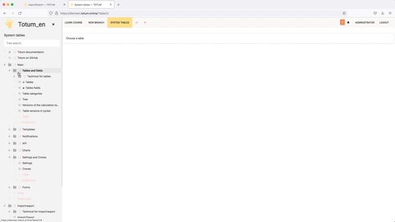Collapse the Settings and Crones arrow
This screenshot has height=222, width=395.
tap(9, 157)
